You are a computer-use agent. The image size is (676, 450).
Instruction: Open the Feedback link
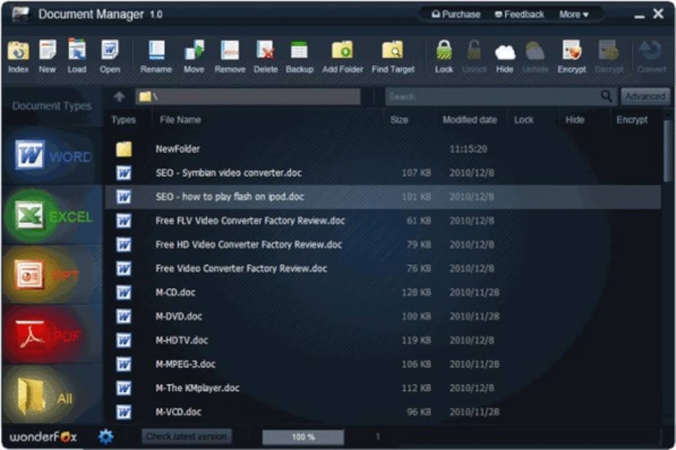tap(519, 15)
